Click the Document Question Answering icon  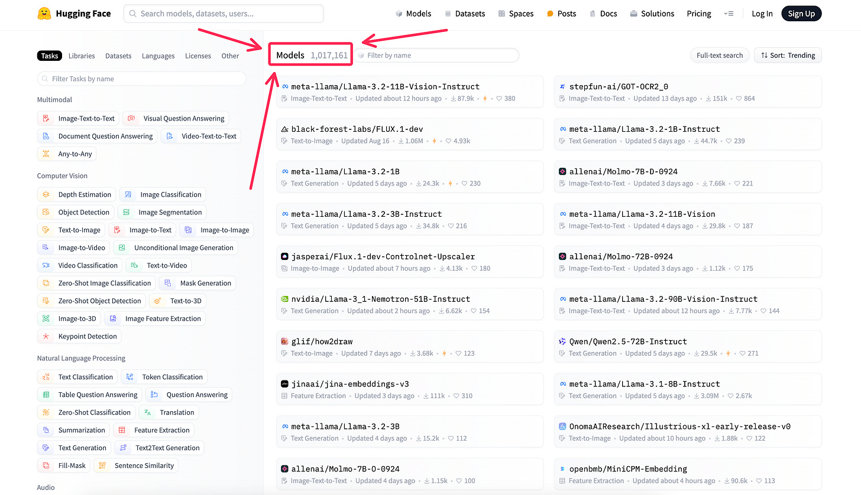click(x=46, y=136)
